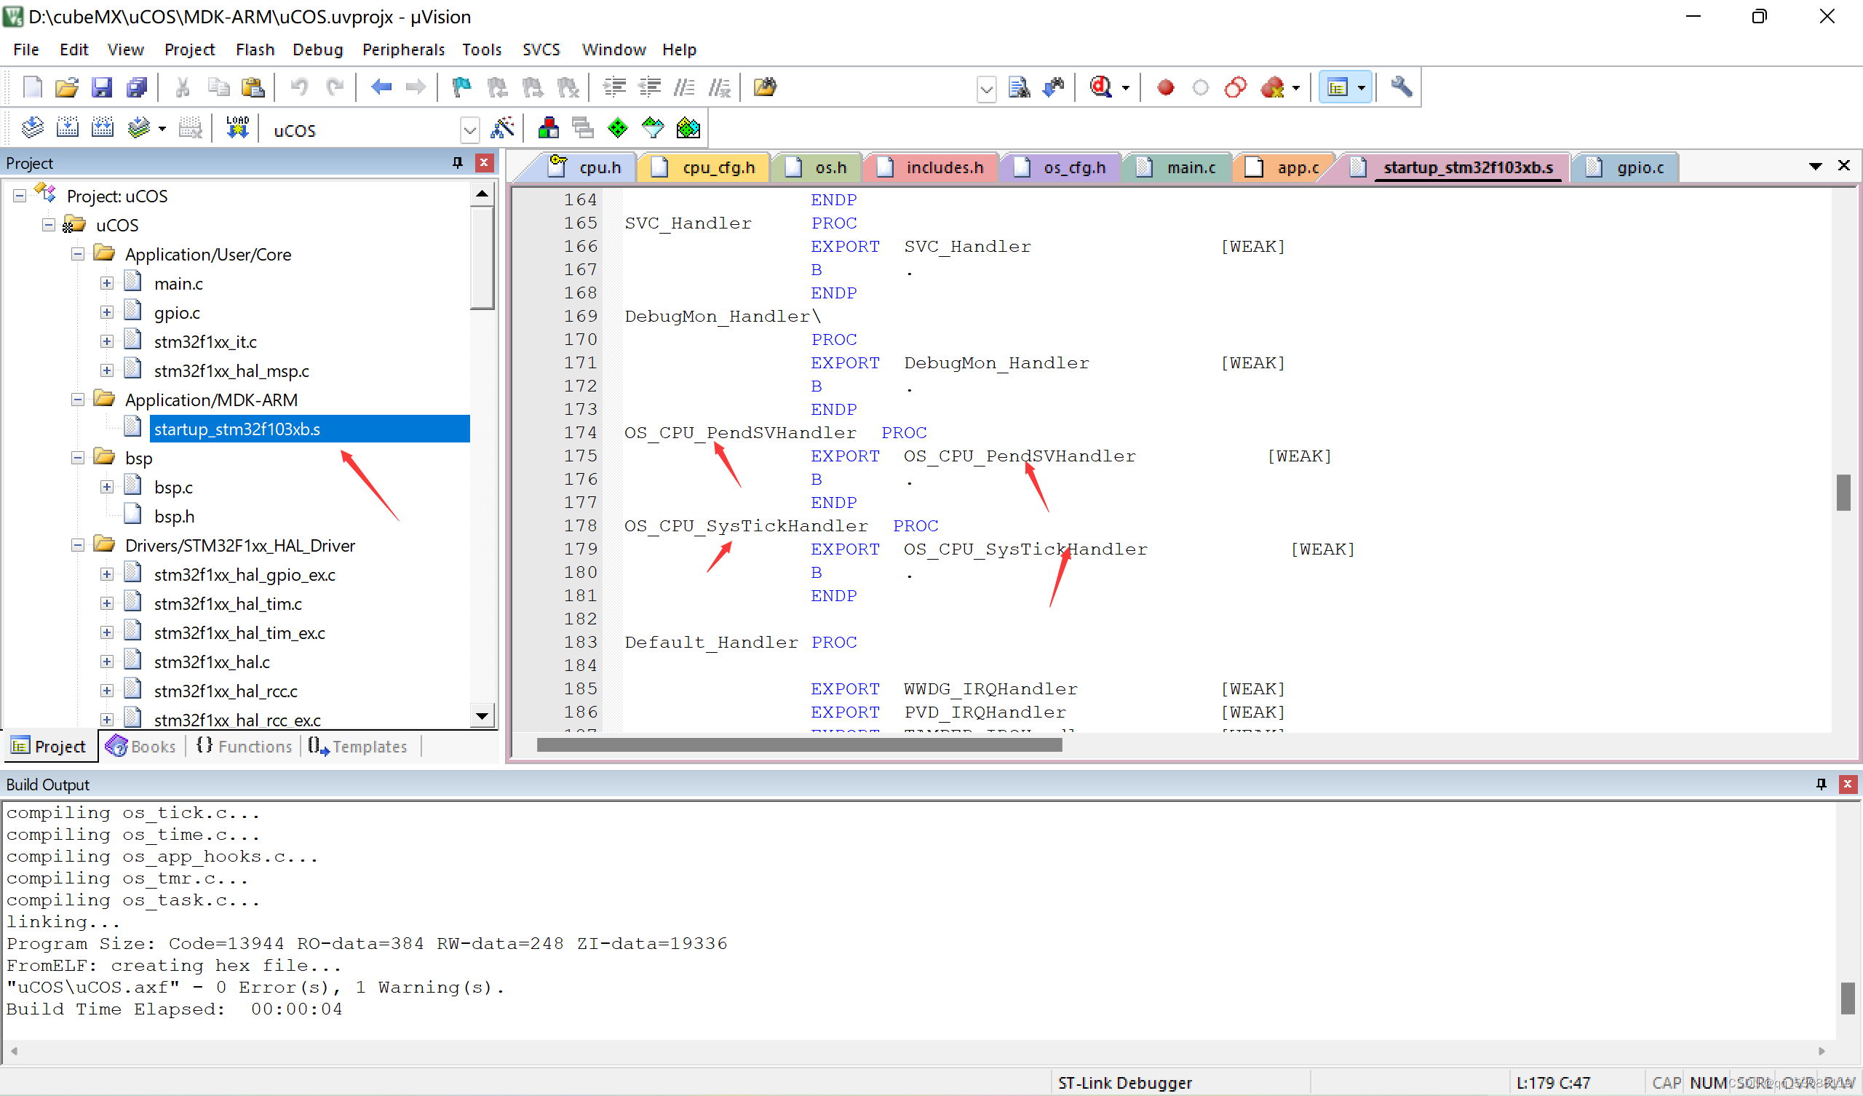
Task: Click the editor horizontal scrollbar thumb
Action: (799, 745)
